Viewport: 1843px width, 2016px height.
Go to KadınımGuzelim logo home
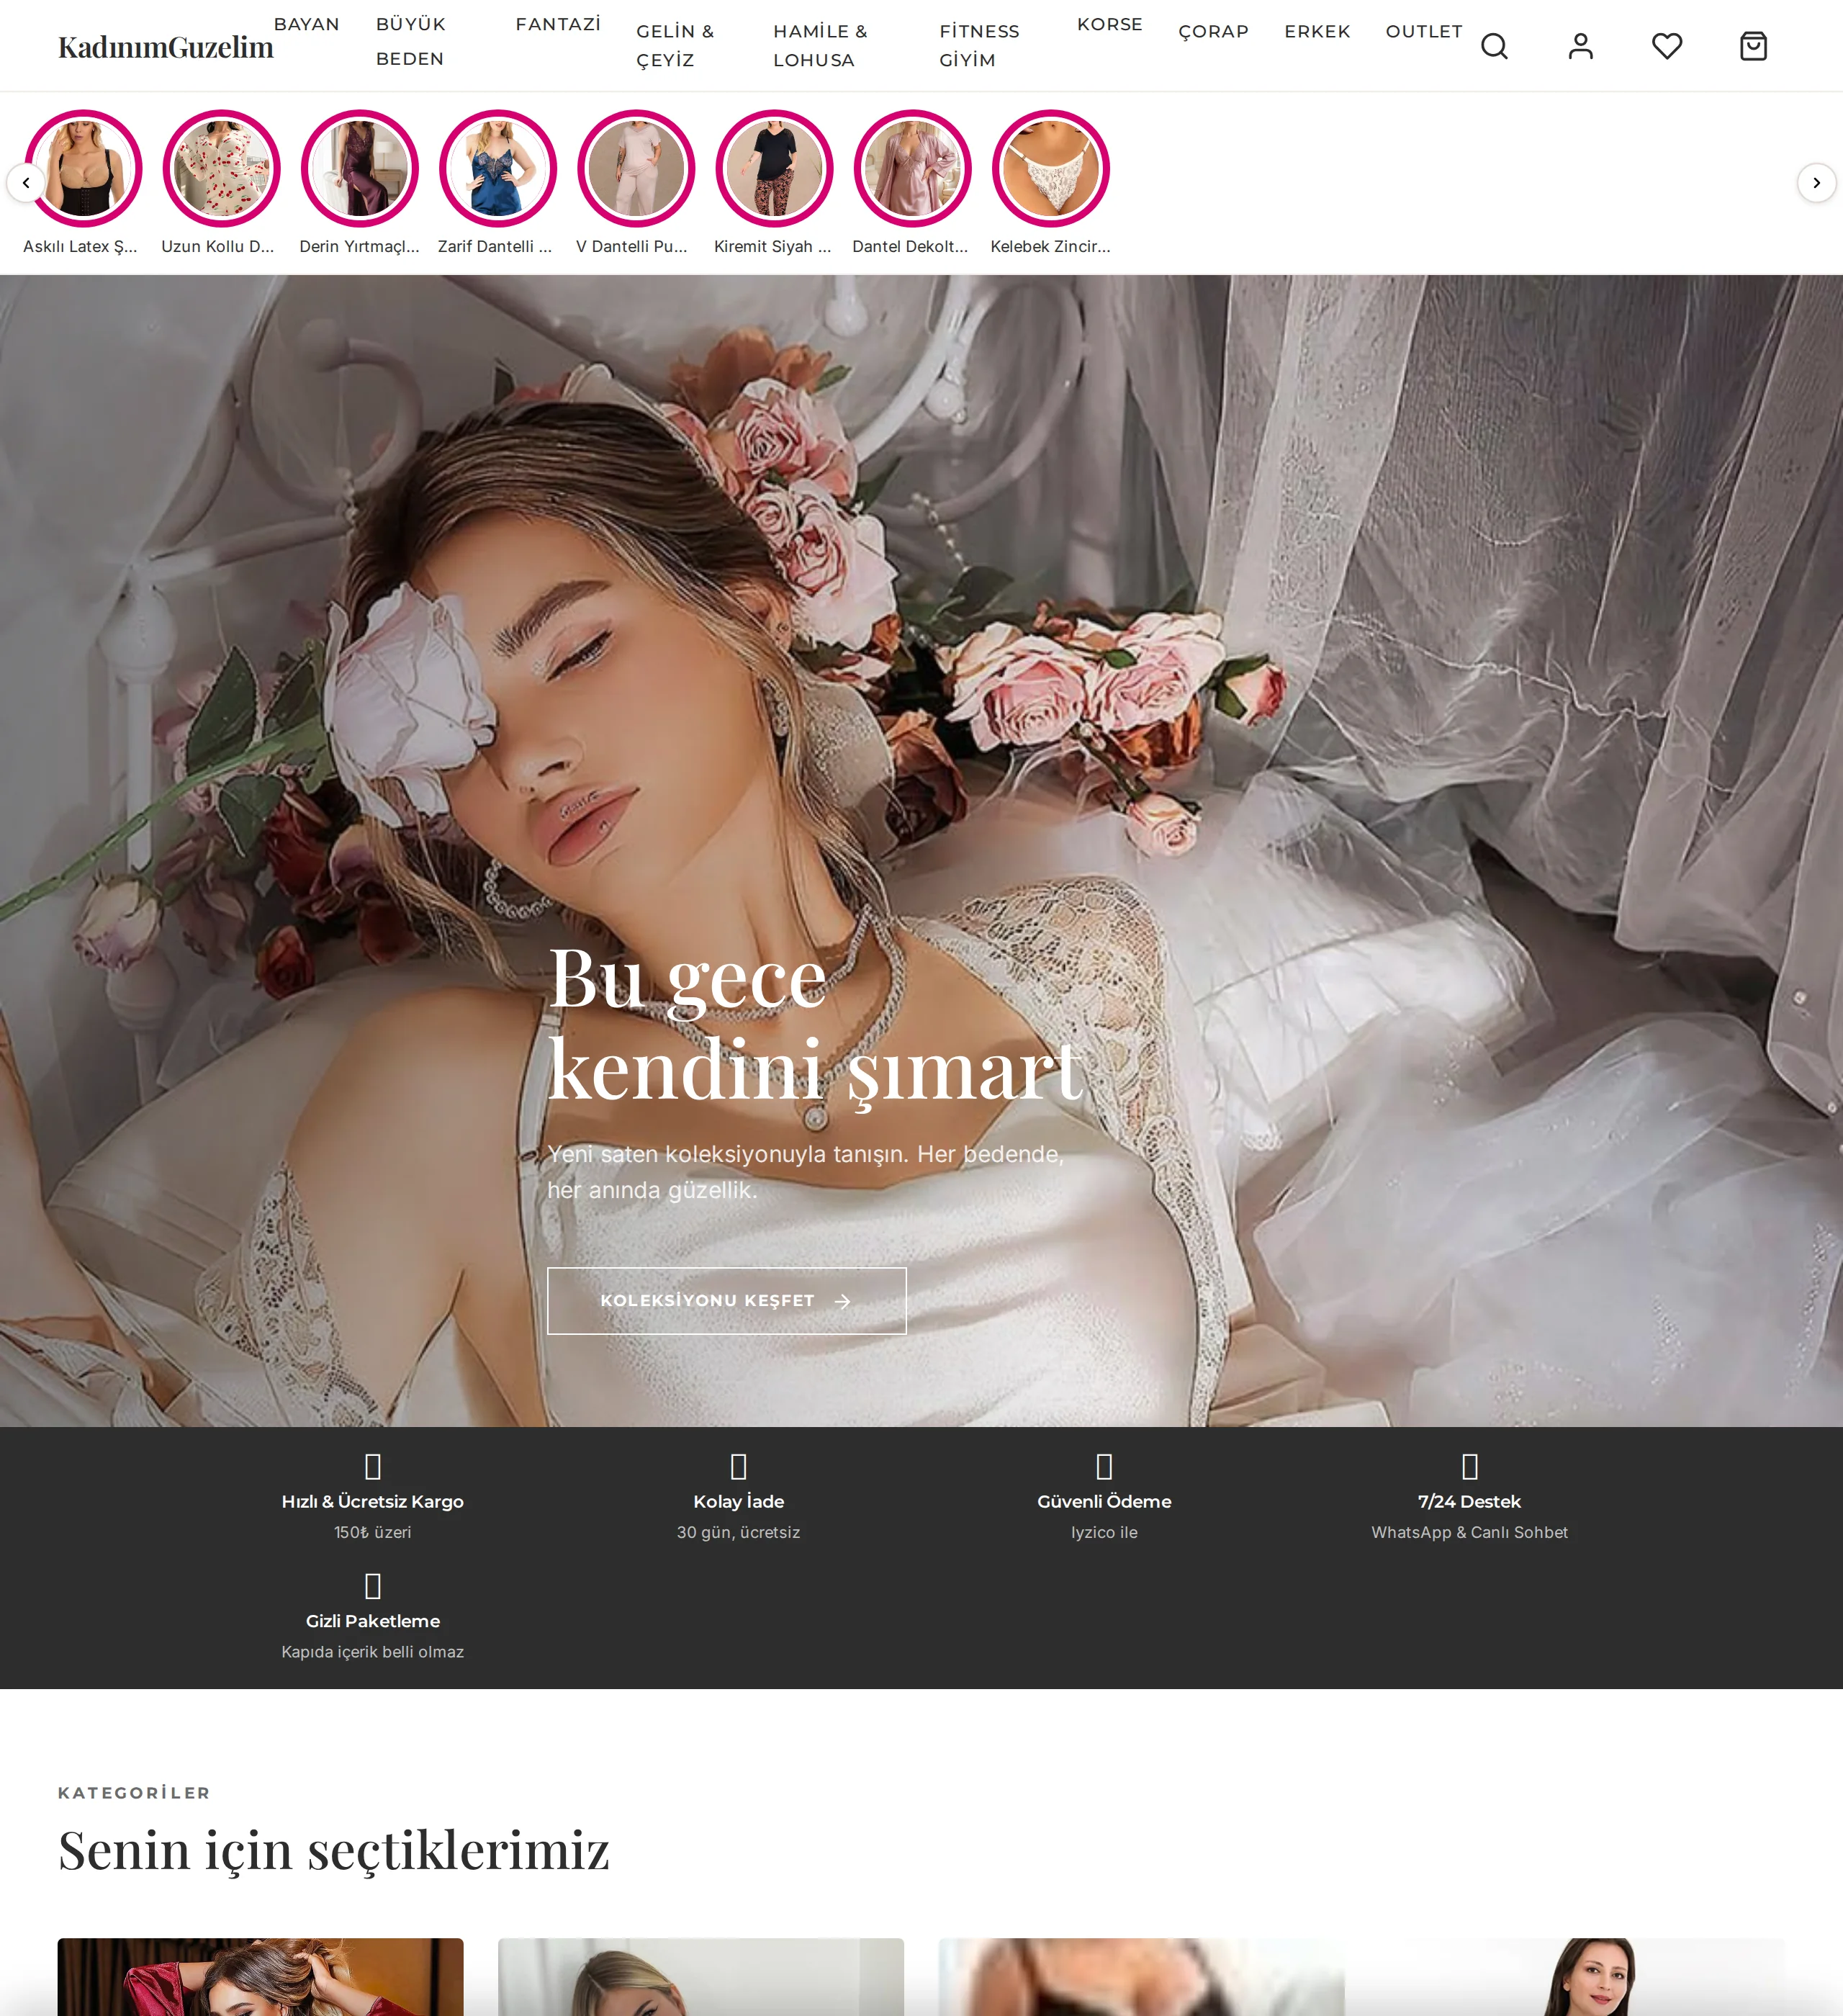pyautogui.click(x=165, y=47)
